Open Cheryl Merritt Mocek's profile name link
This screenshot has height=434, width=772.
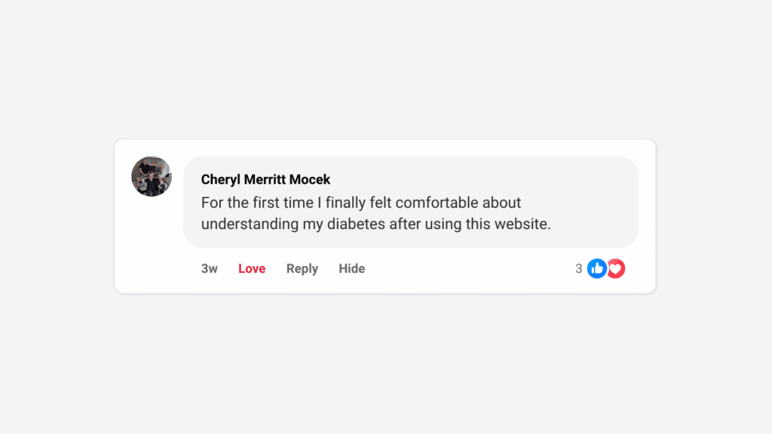pyautogui.click(x=265, y=179)
